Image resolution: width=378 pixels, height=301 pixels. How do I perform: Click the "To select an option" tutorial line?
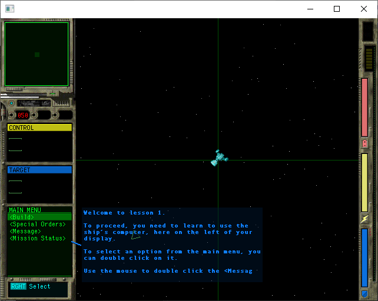click(x=172, y=252)
